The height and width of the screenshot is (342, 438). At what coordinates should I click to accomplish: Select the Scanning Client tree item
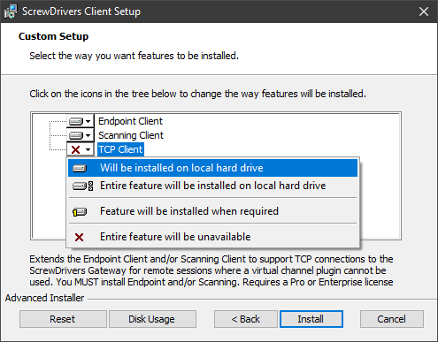tap(131, 135)
